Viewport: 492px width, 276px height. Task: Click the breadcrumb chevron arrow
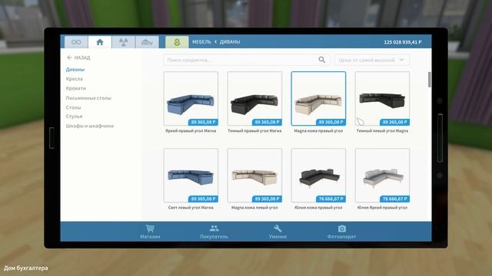(x=215, y=41)
